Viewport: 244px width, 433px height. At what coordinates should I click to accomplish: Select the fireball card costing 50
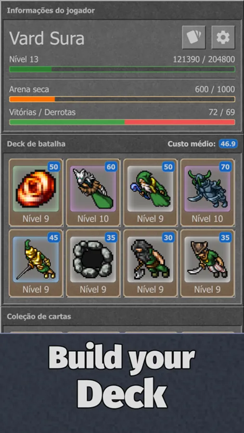[x=36, y=192]
